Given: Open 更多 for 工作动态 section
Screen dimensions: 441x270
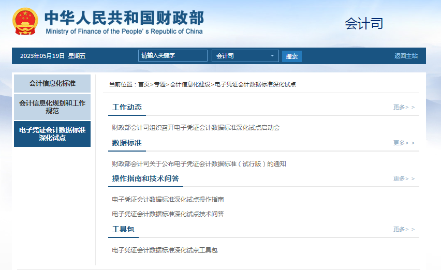Looking at the screenshot, I should tap(403, 107).
